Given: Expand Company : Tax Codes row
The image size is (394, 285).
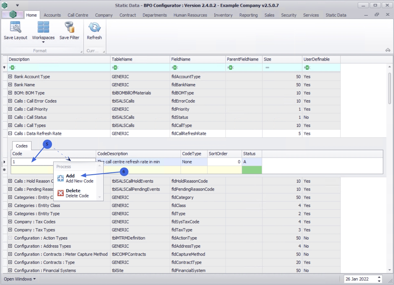Looking at the screenshot, I should [10, 222].
